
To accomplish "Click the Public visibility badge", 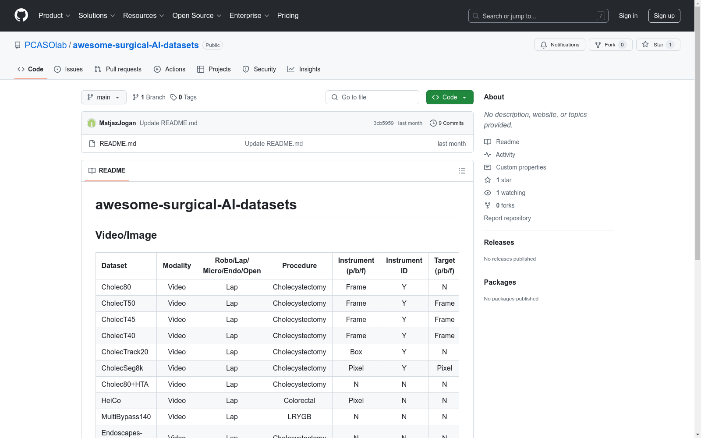I will point(212,45).
